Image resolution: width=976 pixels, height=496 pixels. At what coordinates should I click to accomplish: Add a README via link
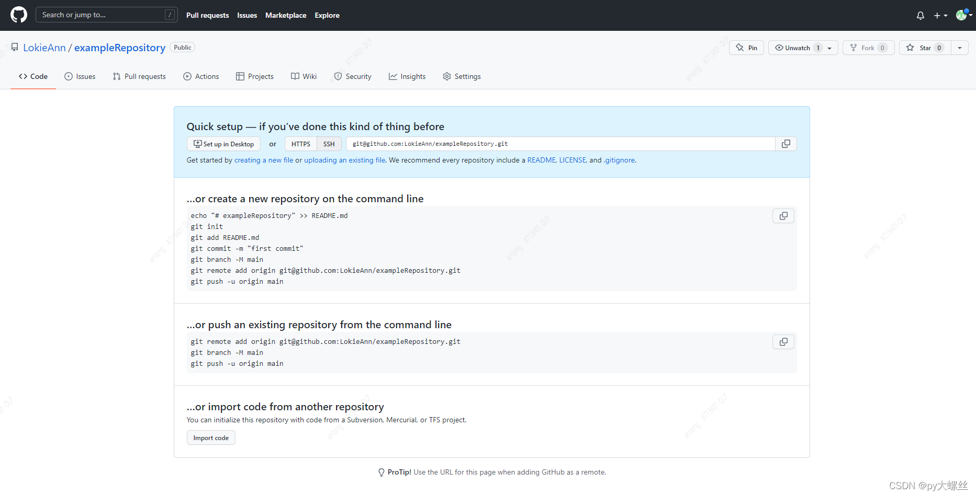pyautogui.click(x=542, y=160)
